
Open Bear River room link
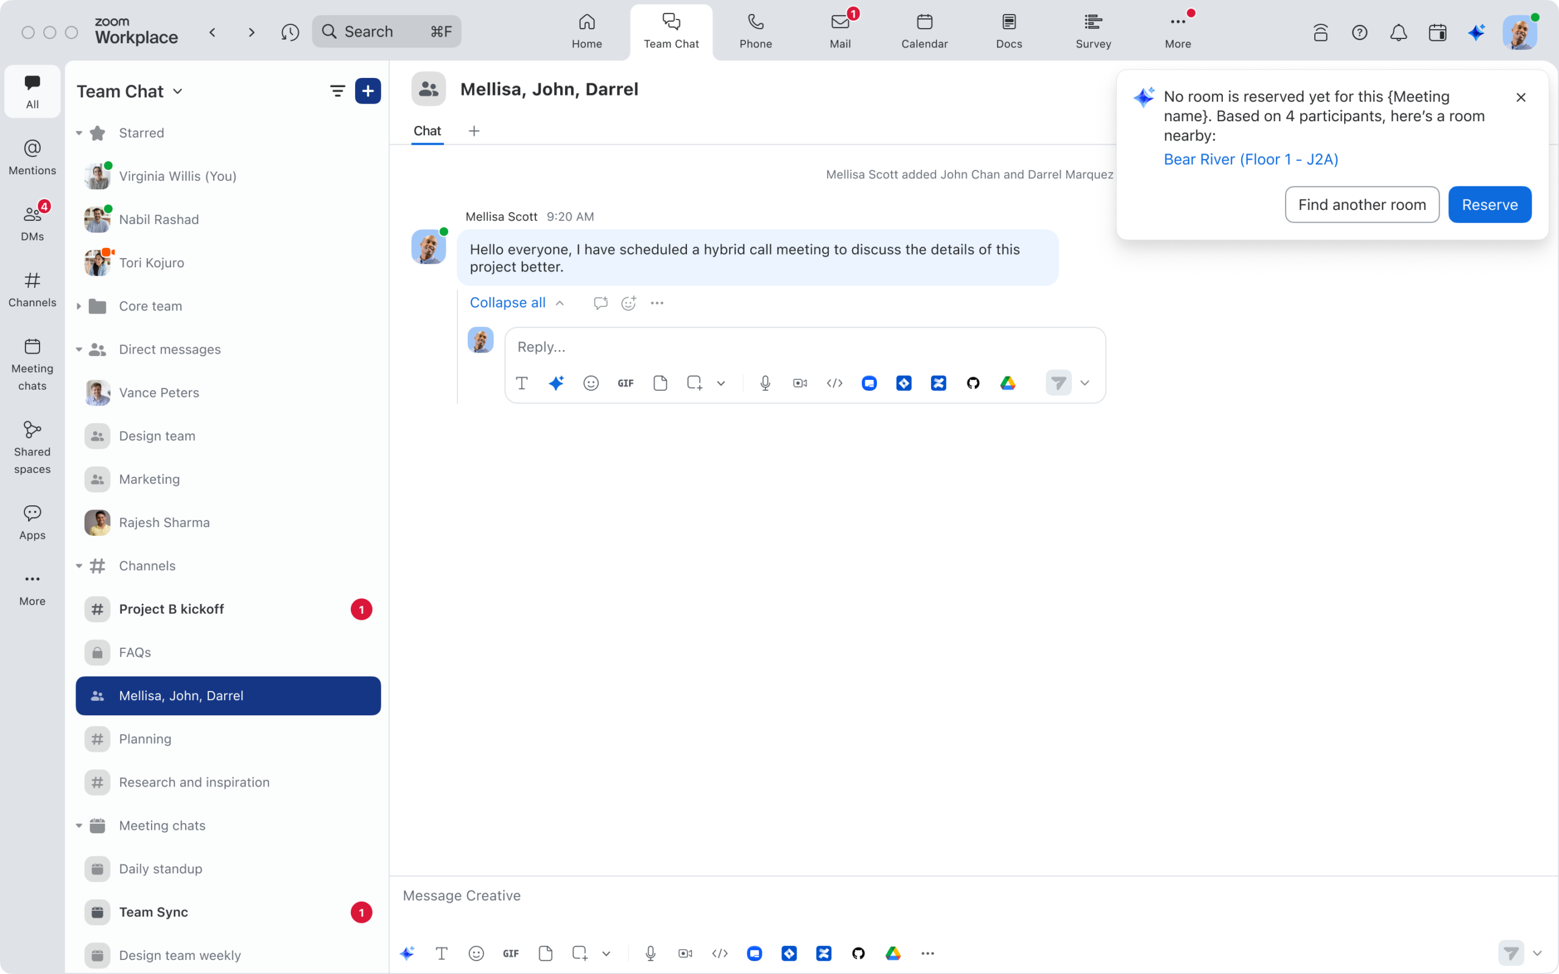(1250, 159)
